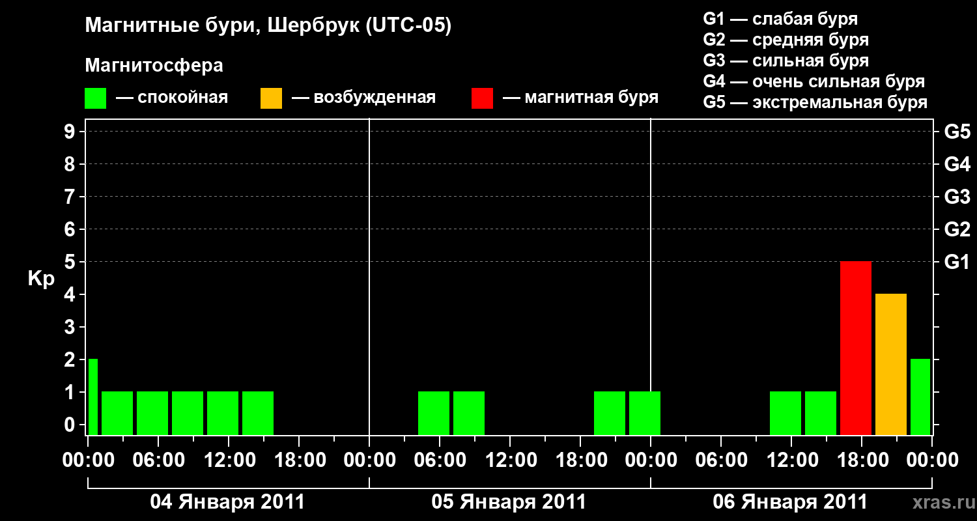Select the green bar over 12:00 on 04 Января
Image resolution: width=977 pixels, height=521 pixels.
coord(223,413)
